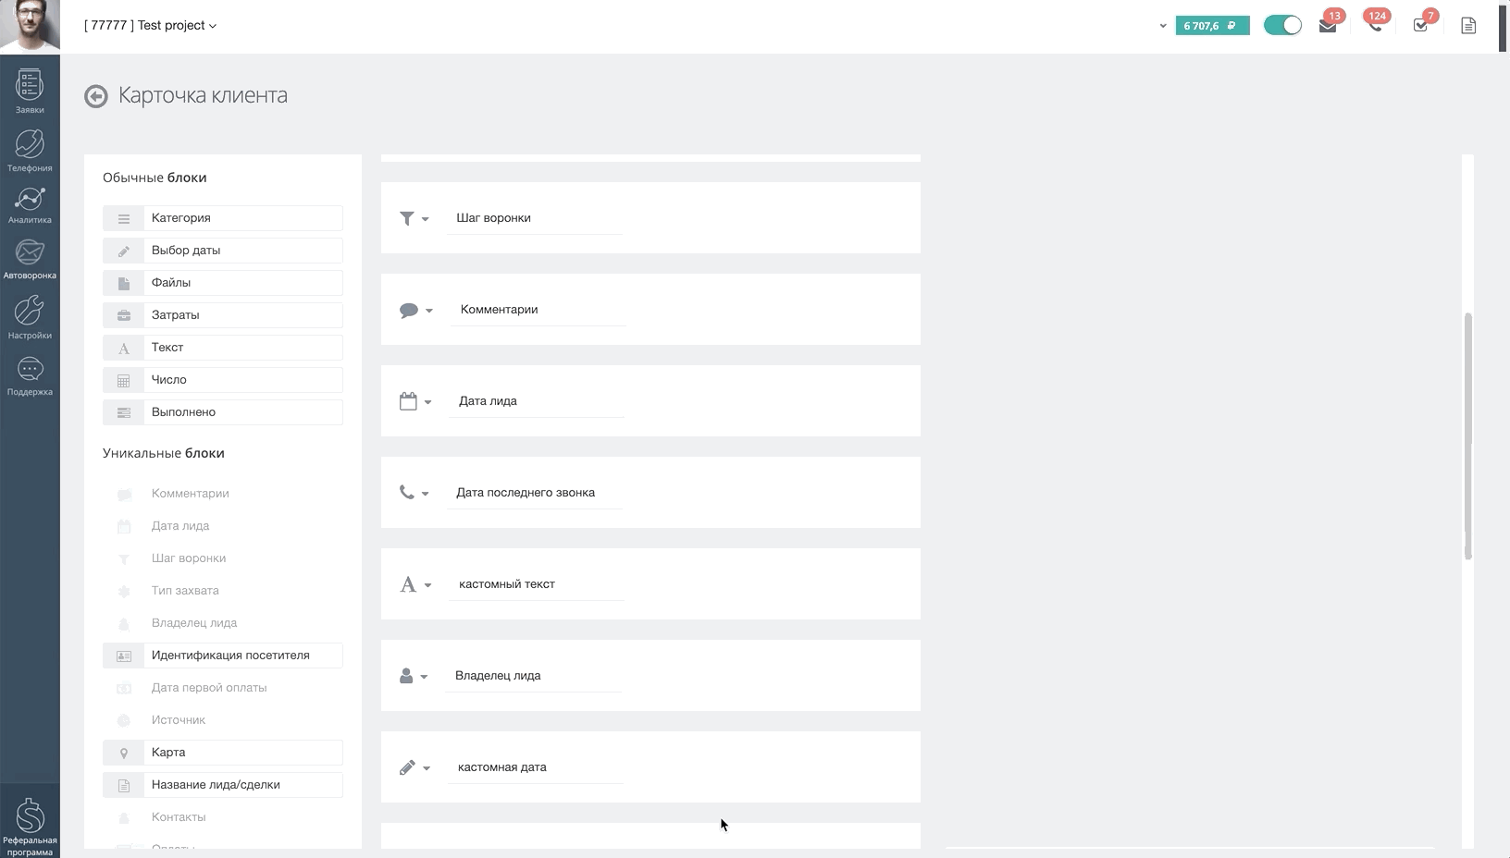Viewport: 1510px width, 858px height.
Task: Open the document icon in top bar
Action: coord(1468,26)
